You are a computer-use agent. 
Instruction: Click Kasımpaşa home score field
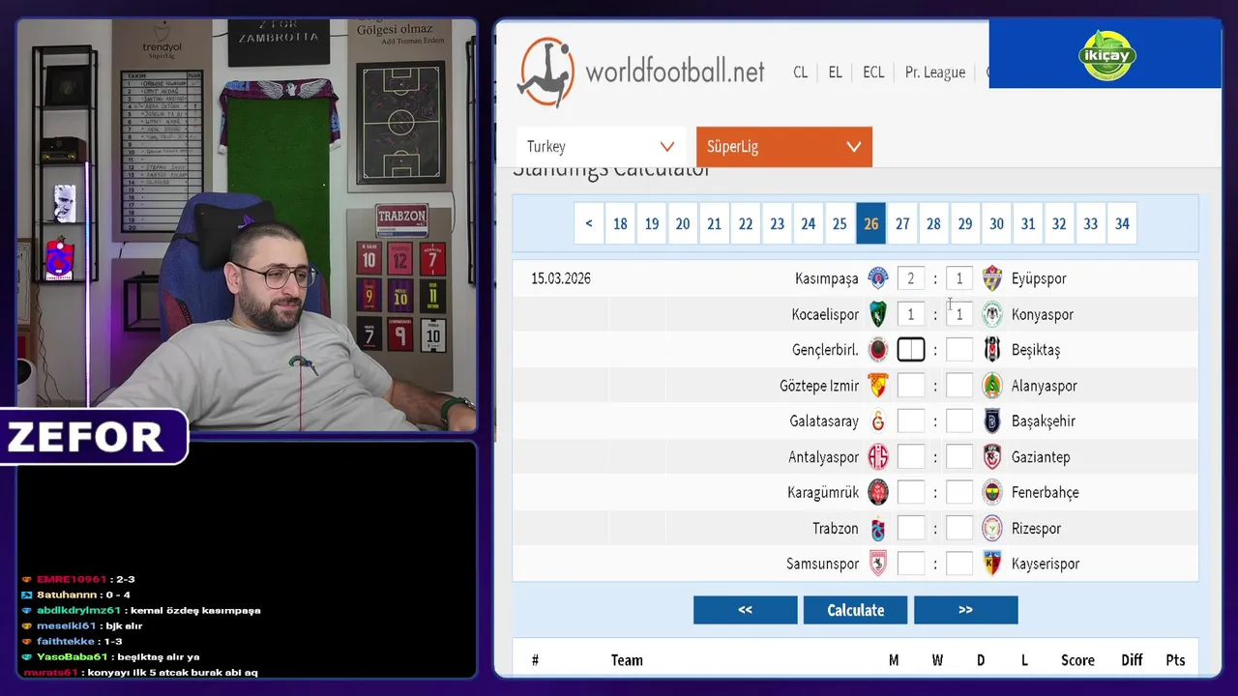coord(910,278)
